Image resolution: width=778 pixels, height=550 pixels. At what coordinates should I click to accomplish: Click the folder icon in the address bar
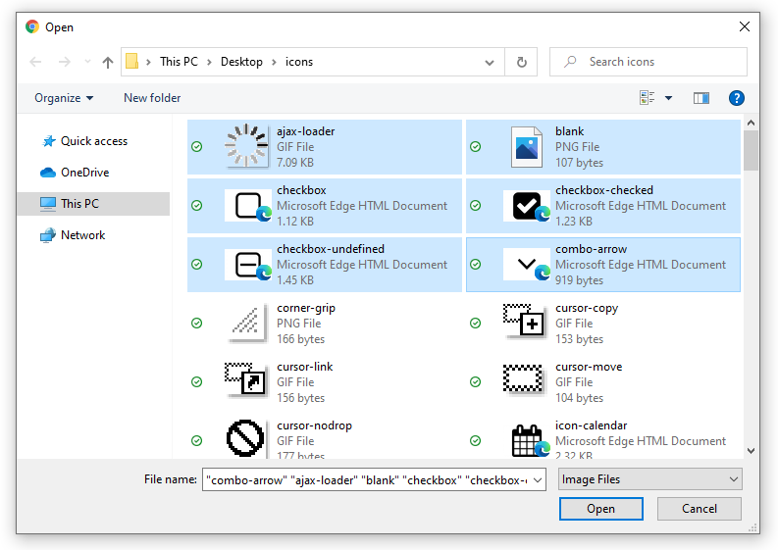click(132, 62)
